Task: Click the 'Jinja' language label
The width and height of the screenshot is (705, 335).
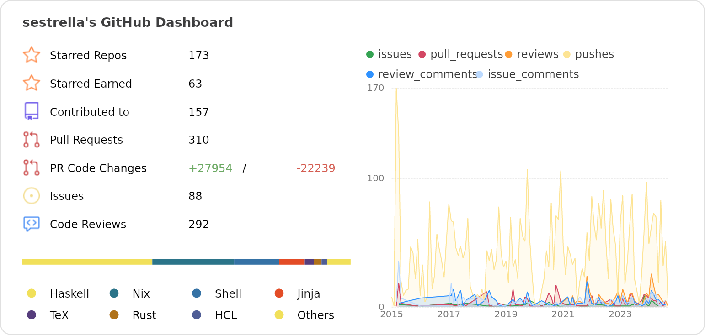Action: point(309,294)
